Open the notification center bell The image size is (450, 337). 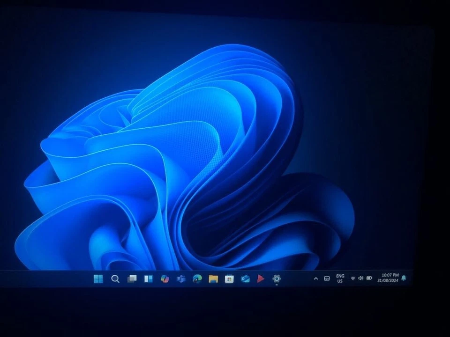404,278
